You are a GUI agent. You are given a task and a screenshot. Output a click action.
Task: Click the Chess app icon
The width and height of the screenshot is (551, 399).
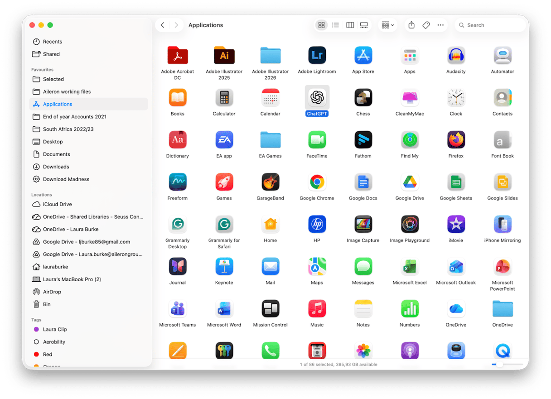[x=363, y=97]
